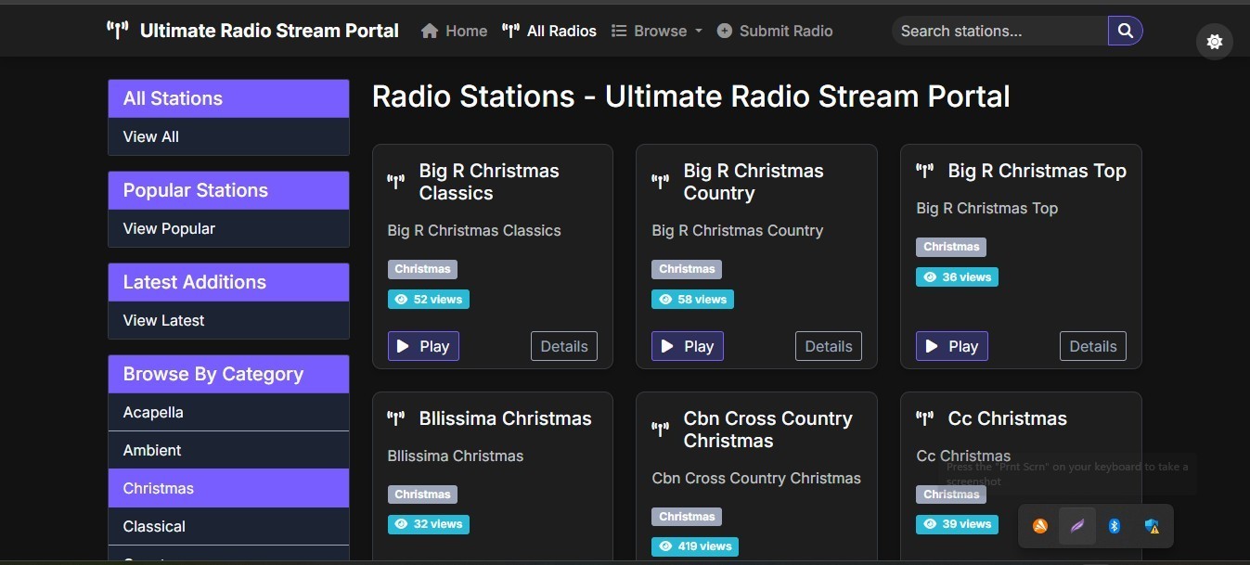Image resolution: width=1250 pixels, height=565 pixels.
Task: Click View All under All Stations
Action: [228, 136]
